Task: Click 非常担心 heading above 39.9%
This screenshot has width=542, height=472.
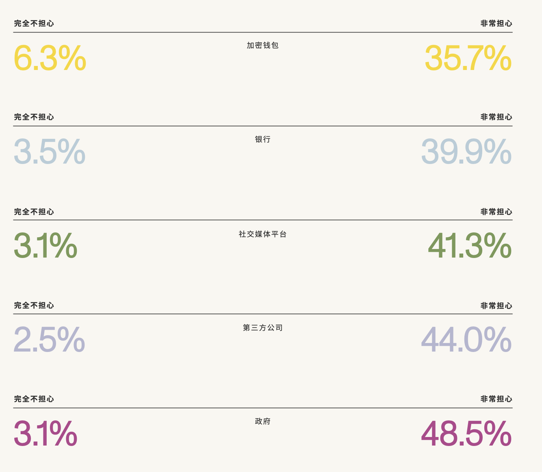Action: point(496,117)
